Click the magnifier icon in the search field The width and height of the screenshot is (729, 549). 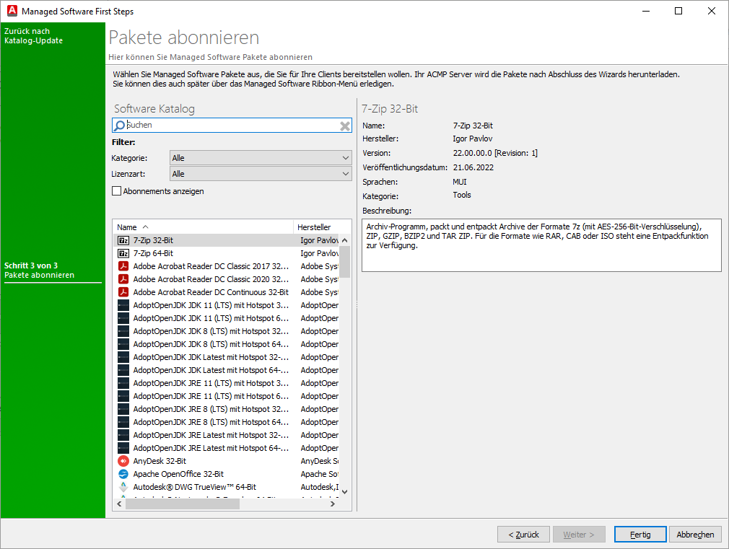(119, 125)
